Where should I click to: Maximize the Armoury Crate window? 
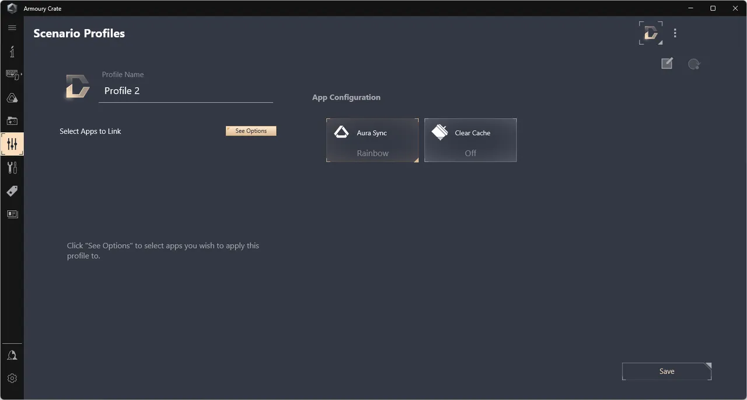coord(713,9)
